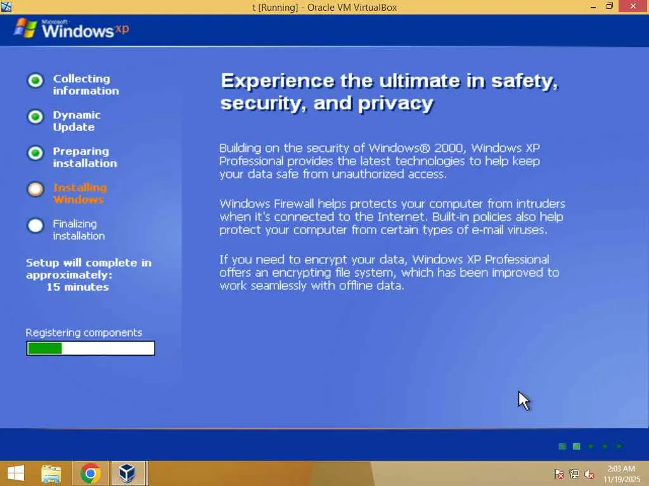Click the 'Registering components' status text
Image resolution: width=649 pixels, height=486 pixels.
[84, 333]
